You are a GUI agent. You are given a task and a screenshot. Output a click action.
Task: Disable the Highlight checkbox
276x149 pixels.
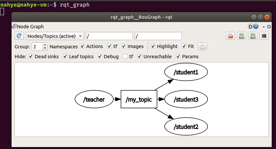point(153,46)
